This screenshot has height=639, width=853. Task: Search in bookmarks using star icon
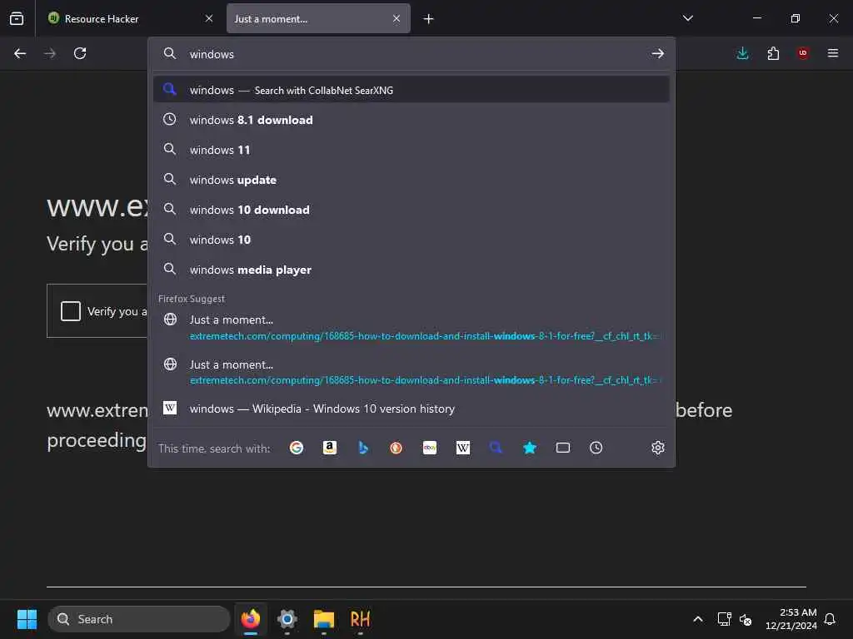[x=530, y=448]
